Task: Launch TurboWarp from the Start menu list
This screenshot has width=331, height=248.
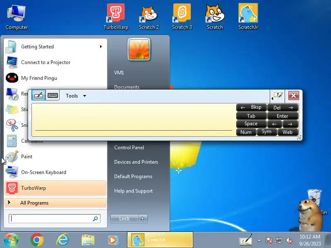Action: point(55,188)
